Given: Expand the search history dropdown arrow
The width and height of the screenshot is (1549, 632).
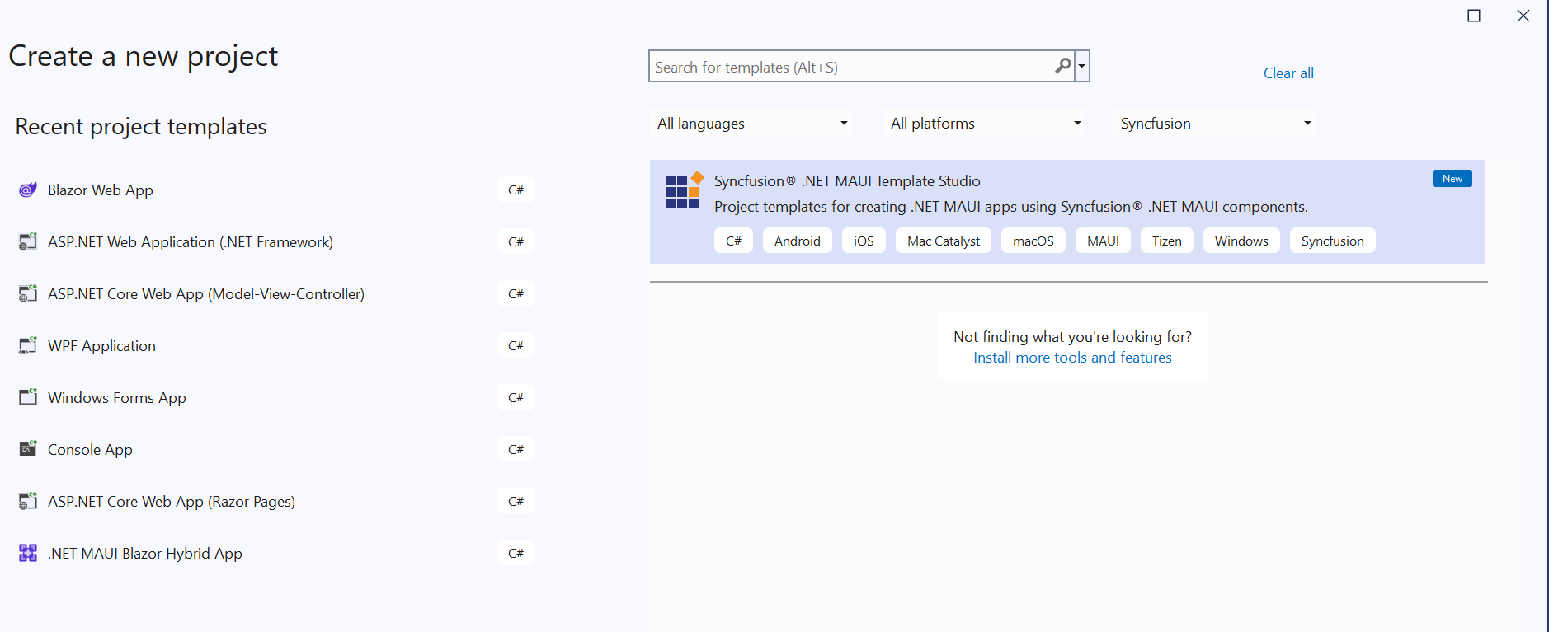Looking at the screenshot, I should point(1082,66).
